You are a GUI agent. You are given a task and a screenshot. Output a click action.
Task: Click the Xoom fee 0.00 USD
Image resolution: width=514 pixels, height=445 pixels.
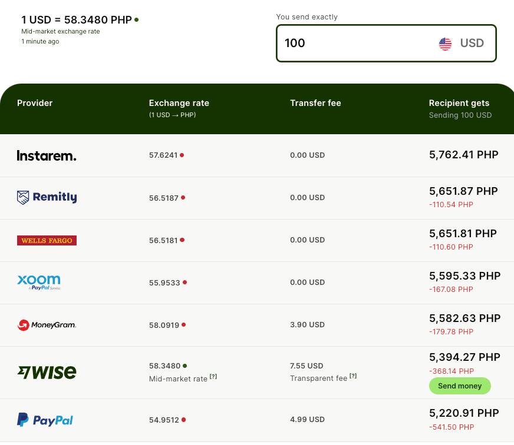308,283
